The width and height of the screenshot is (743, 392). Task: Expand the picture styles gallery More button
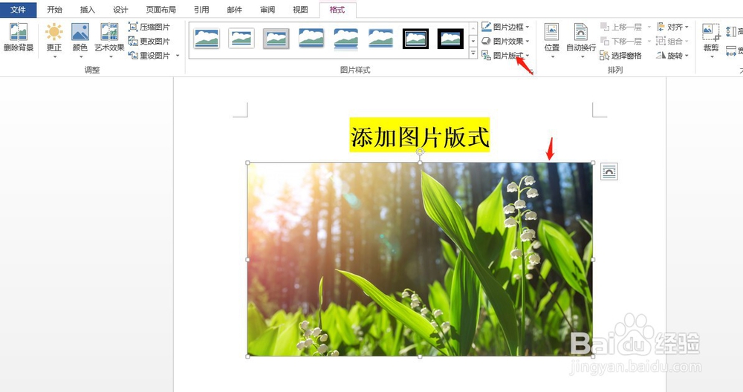(x=473, y=53)
